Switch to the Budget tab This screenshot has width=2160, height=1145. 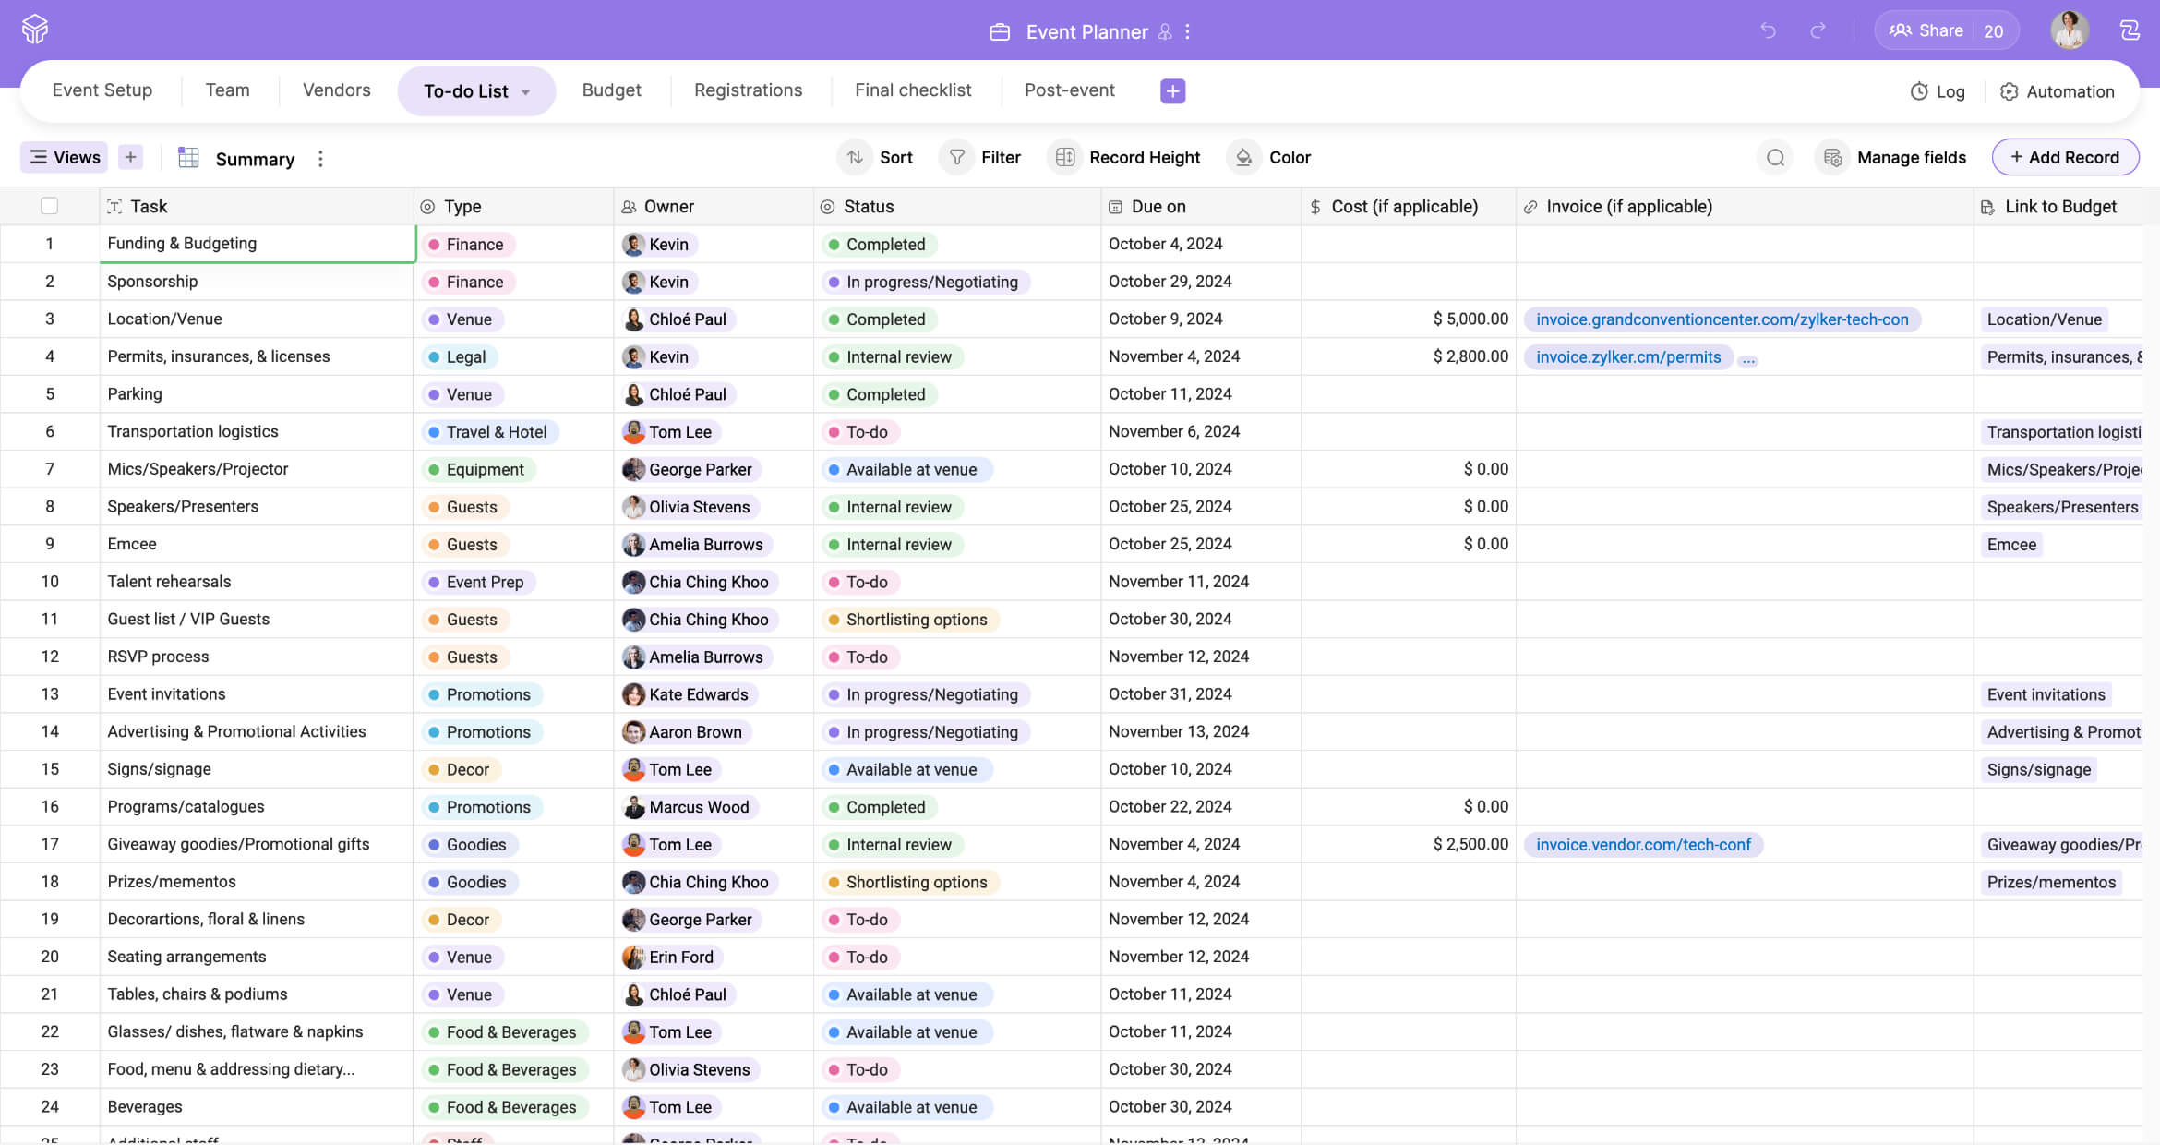pyautogui.click(x=611, y=90)
